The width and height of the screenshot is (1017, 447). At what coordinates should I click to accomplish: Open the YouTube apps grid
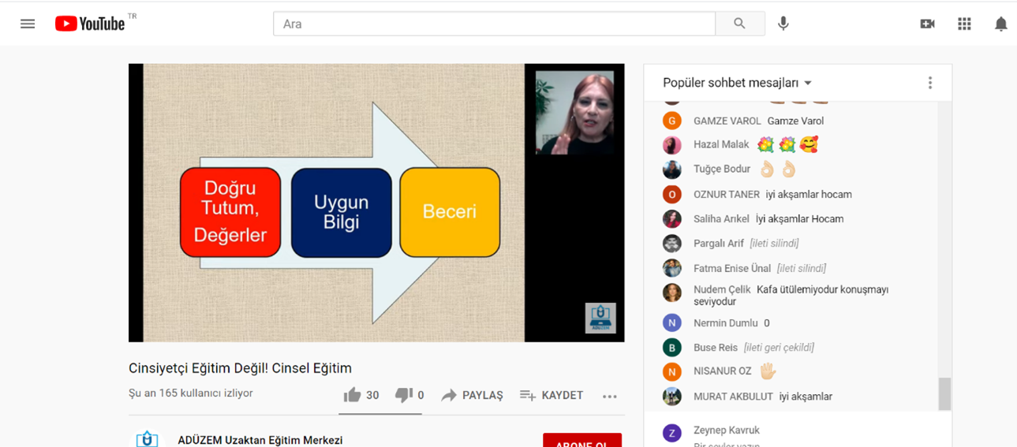pos(964,24)
